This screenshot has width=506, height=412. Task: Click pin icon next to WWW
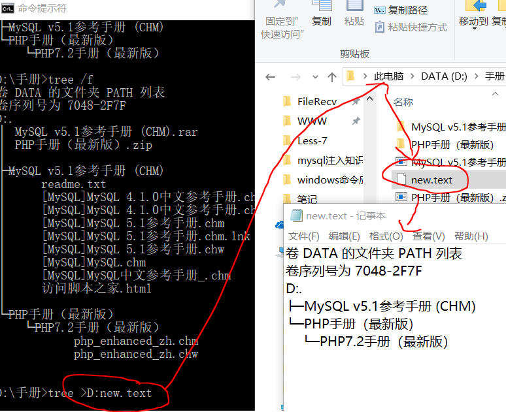click(x=356, y=121)
